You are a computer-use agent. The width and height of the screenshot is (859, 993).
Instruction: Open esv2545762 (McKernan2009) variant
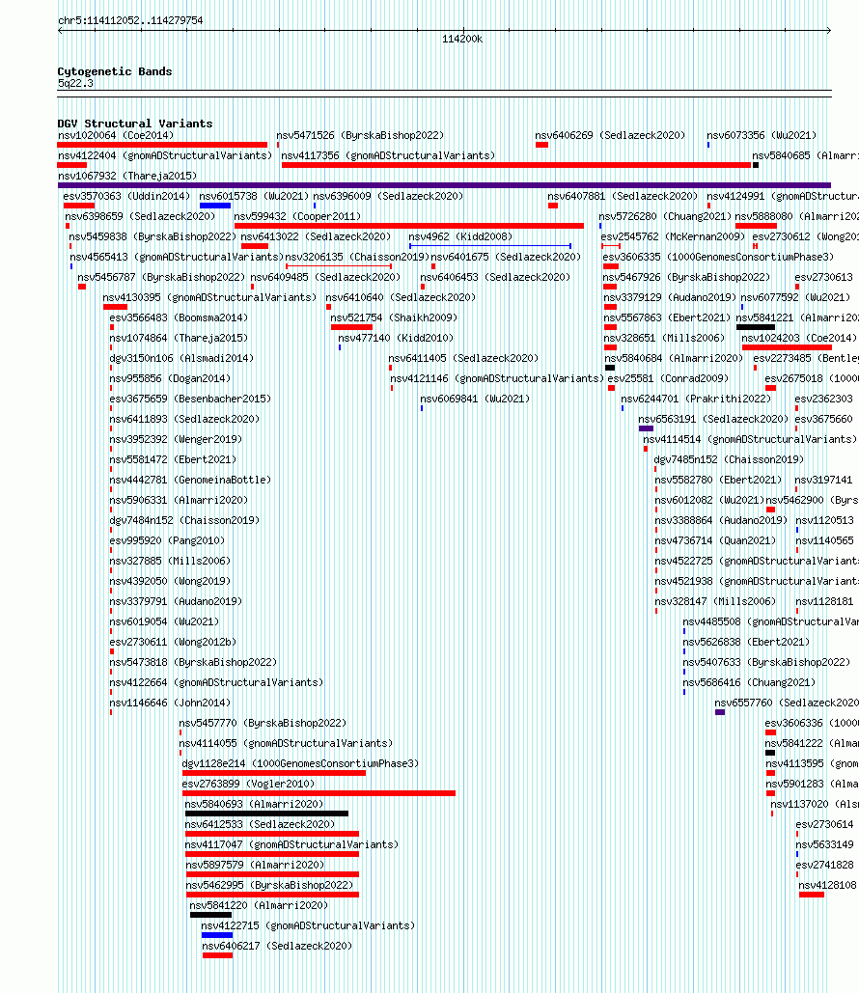(673, 236)
